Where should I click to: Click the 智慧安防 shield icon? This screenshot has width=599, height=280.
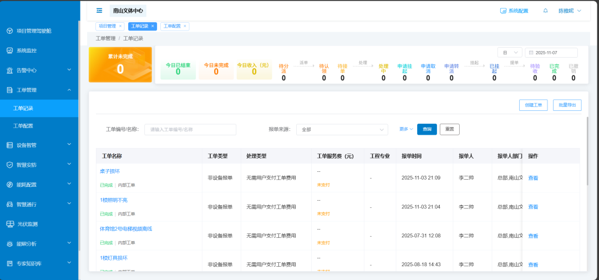click(x=10, y=165)
